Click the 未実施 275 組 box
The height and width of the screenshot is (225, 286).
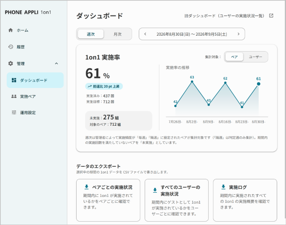pyautogui.click(x=119, y=121)
